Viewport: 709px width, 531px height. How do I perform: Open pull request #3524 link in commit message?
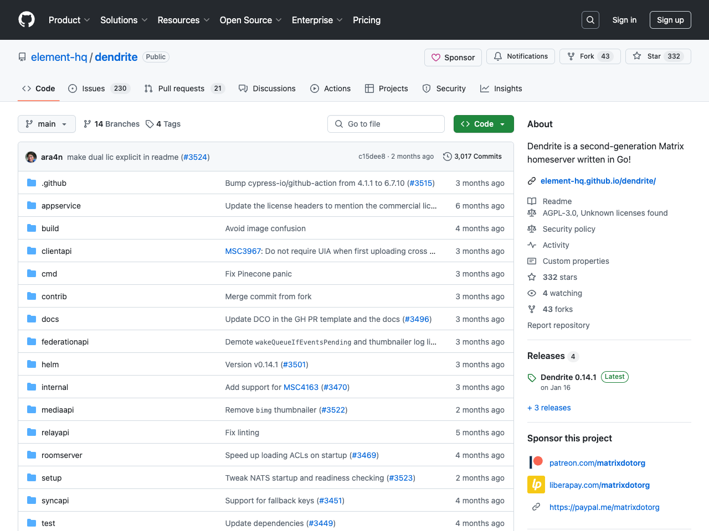[x=196, y=157]
